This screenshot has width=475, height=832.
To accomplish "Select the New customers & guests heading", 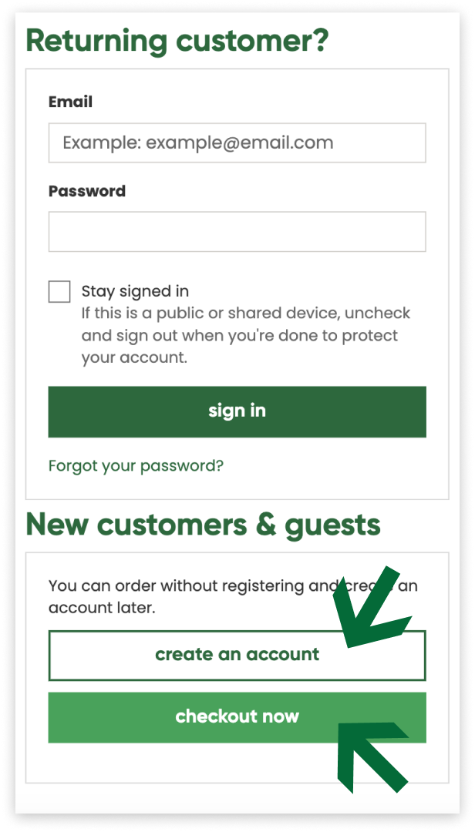I will pos(203,525).
